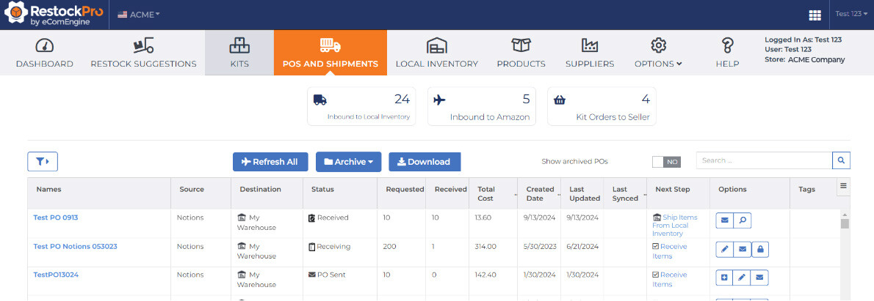The image size is (874, 301).
Task: Switch to the Local Inventory tab
Action: coord(437,53)
